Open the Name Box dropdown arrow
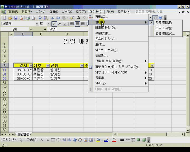Viewport: 190px width, 152px height. pos(31,29)
